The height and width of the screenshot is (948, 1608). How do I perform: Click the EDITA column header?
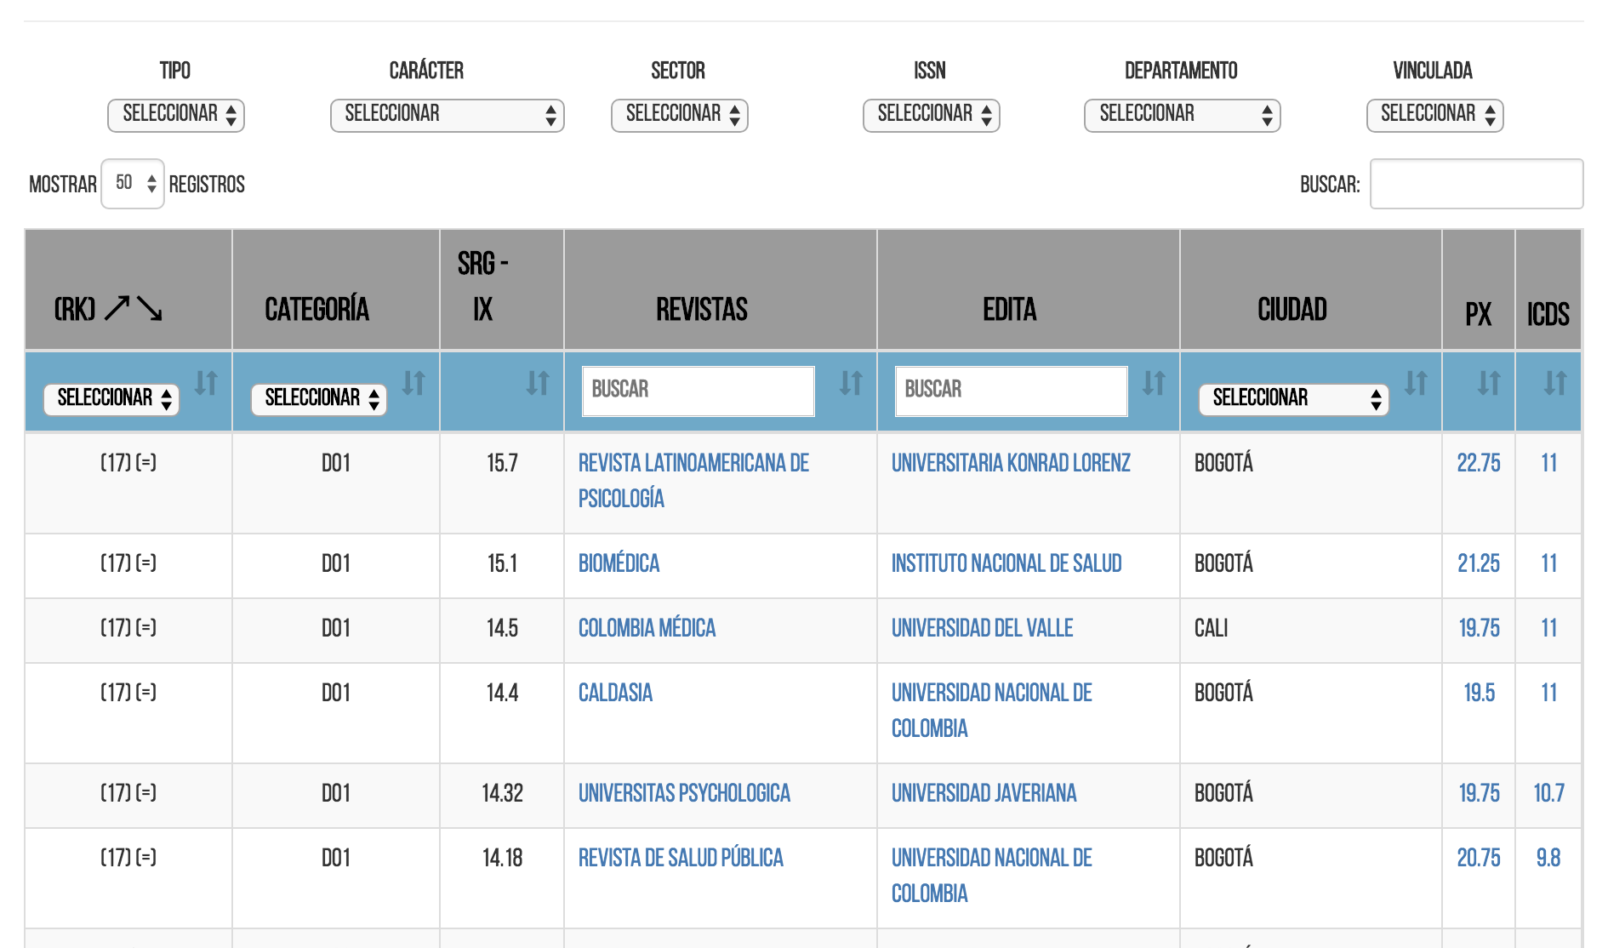pos(1010,310)
